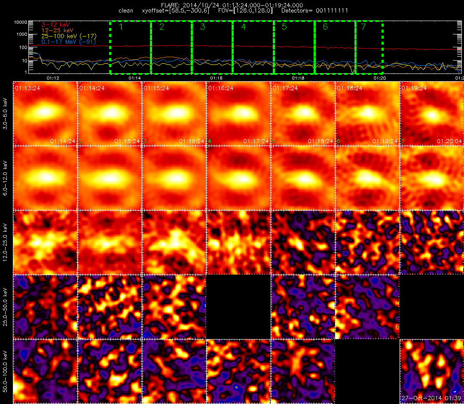Click the '12.0-25.0 keV' row label
The height and width of the screenshot is (404, 464).
[x=5, y=242]
